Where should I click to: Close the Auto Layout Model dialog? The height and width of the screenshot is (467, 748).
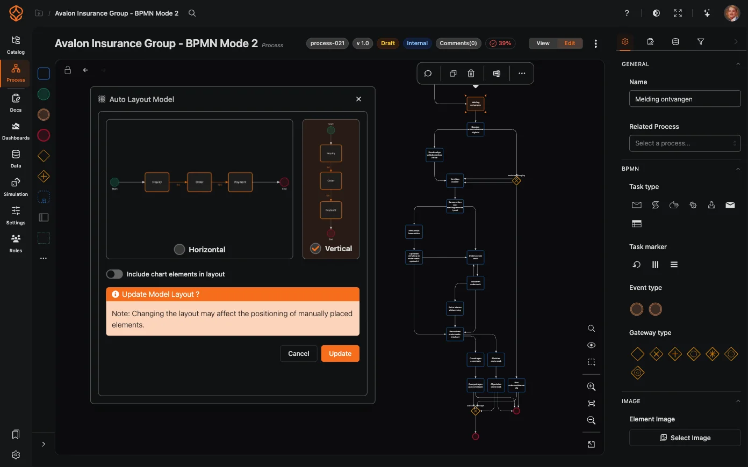click(x=358, y=99)
